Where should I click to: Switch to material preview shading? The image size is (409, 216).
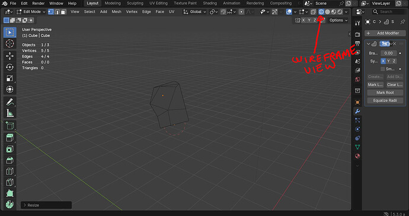coord(334,12)
